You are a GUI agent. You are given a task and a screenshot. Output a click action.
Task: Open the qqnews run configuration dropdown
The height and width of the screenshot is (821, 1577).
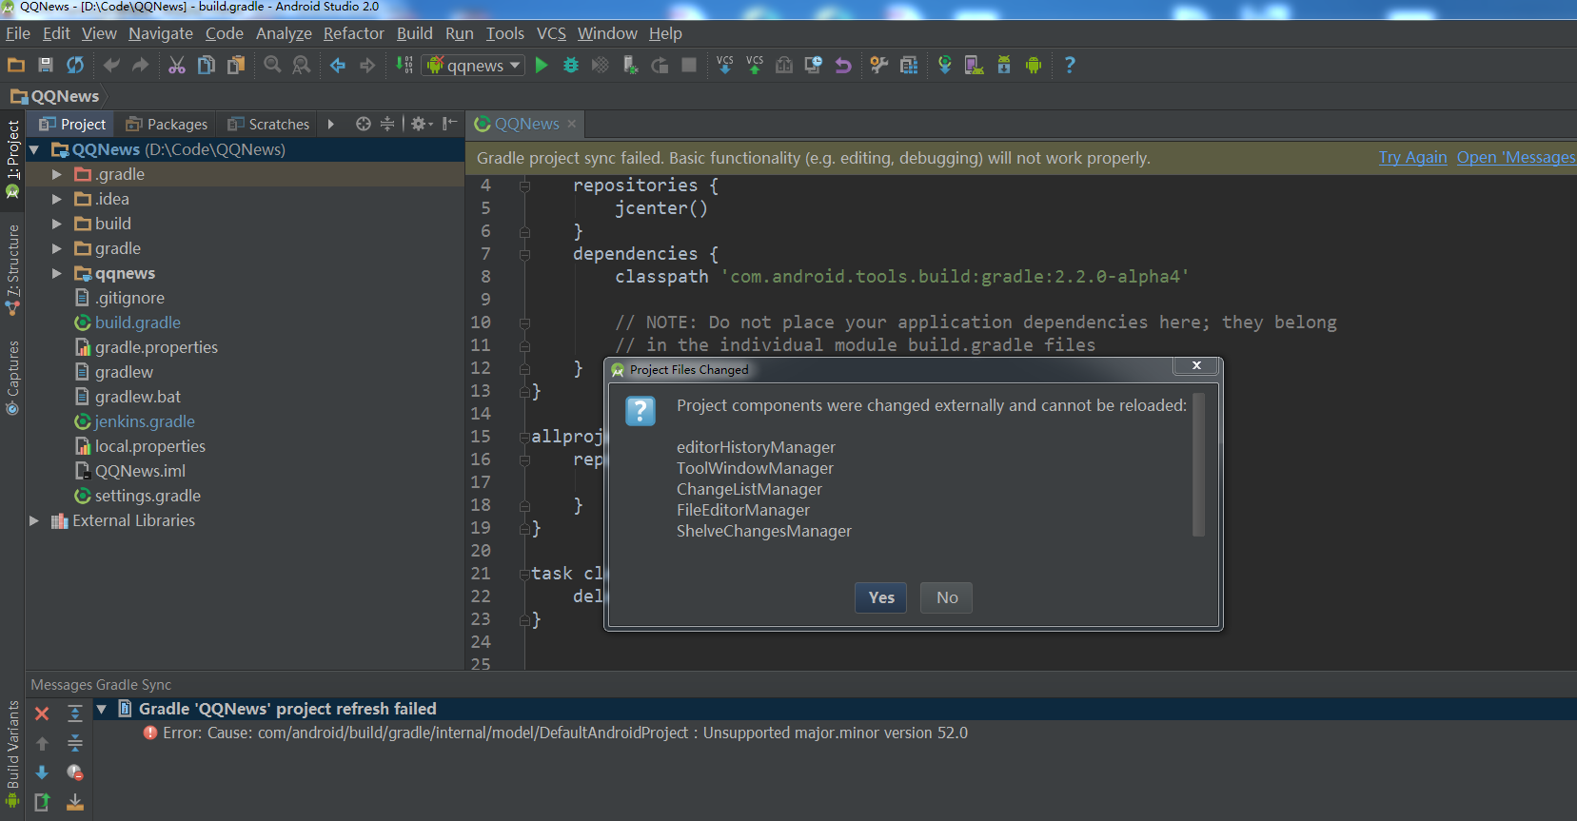tap(474, 65)
